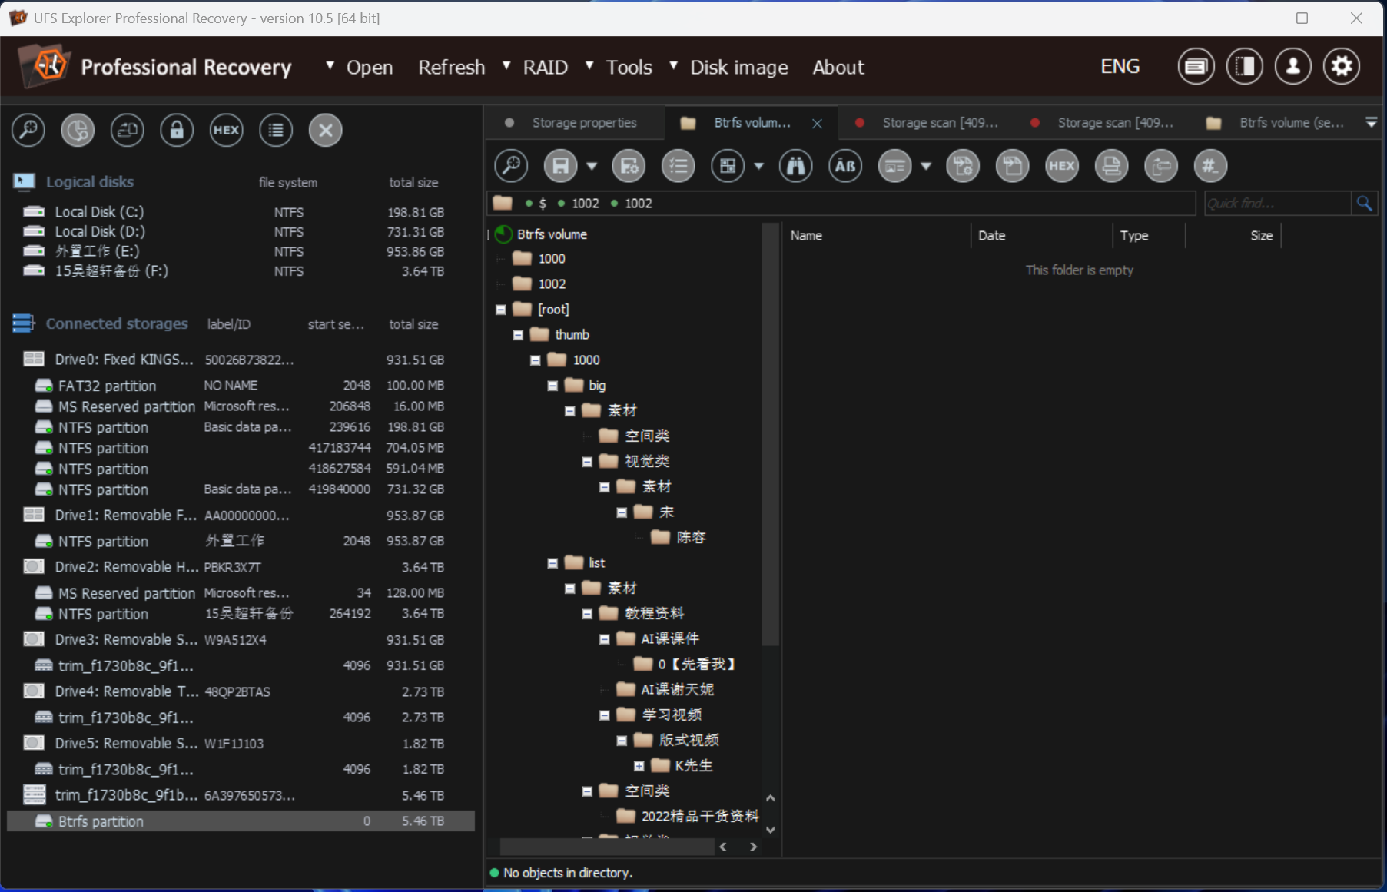Click the magnifier search icon in file toolbar
The width and height of the screenshot is (1387, 892).
[x=511, y=166]
